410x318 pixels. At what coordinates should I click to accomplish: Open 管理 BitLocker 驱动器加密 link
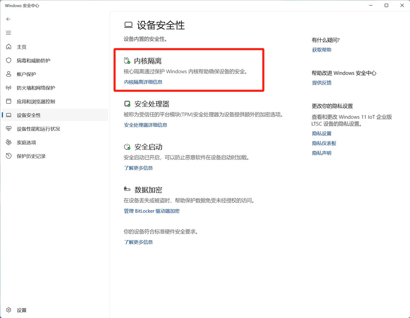(x=152, y=211)
